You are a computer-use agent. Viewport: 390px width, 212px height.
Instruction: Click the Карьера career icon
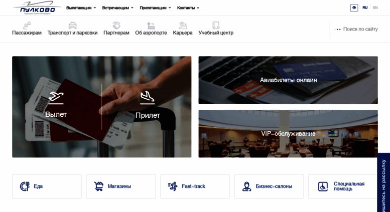point(183,26)
